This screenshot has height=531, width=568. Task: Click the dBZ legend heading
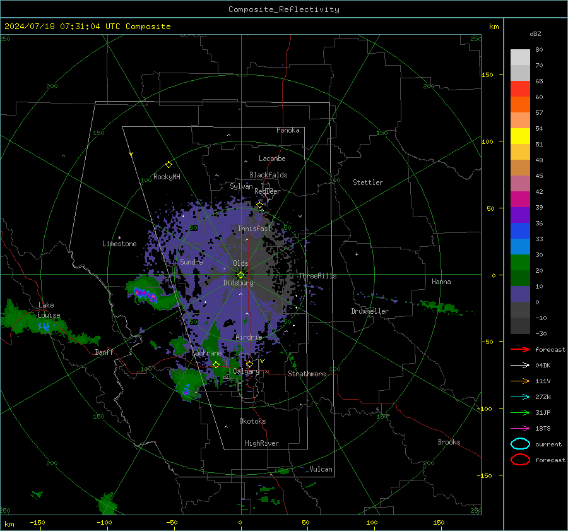click(535, 33)
